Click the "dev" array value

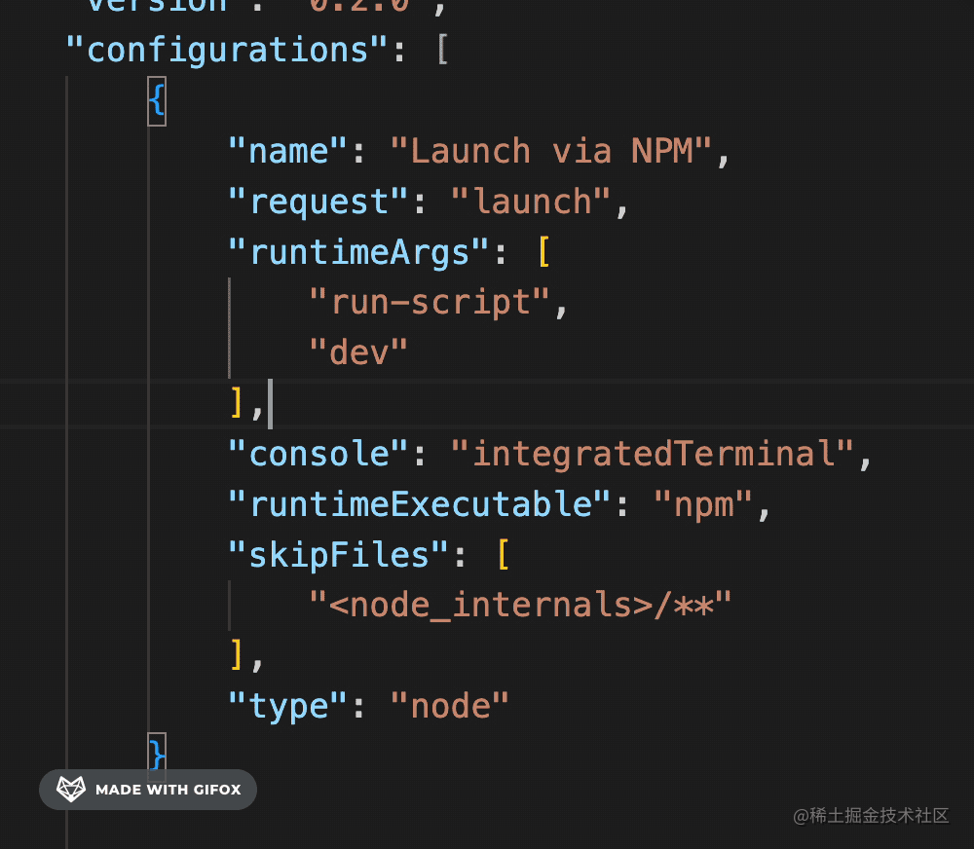[x=358, y=352]
